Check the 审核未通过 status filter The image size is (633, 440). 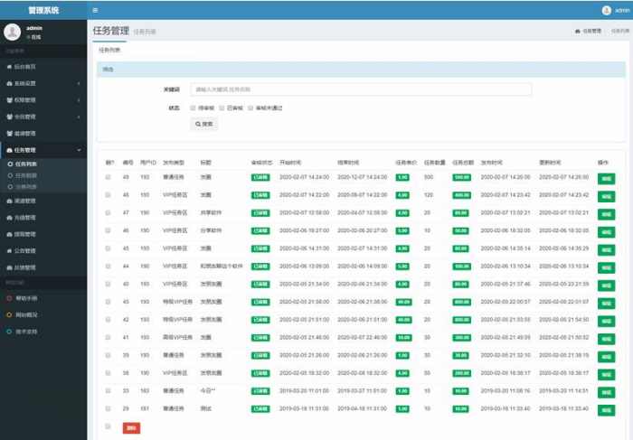250,108
